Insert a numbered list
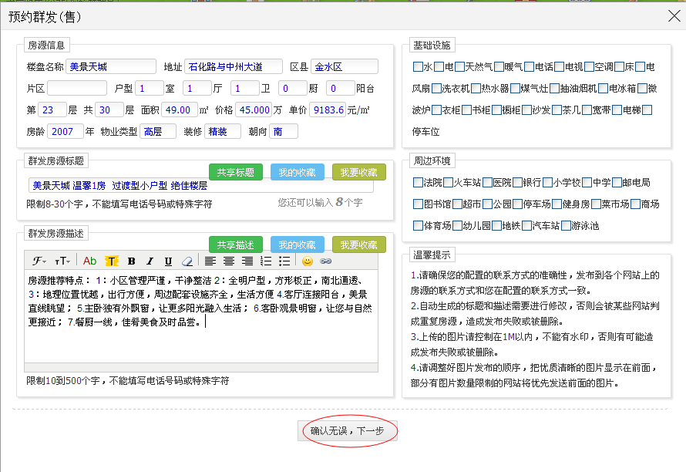The height and width of the screenshot is (472, 686). coord(266,261)
